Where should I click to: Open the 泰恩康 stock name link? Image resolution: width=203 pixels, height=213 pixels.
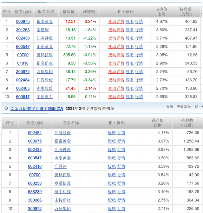pos(45,30)
